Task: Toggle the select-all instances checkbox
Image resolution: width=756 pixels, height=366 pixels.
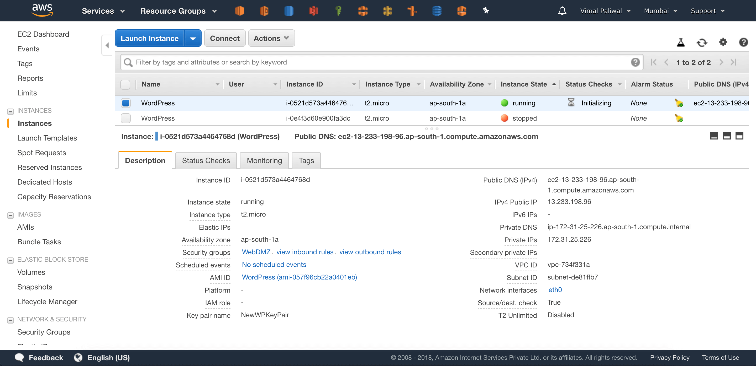Action: pyautogui.click(x=125, y=84)
